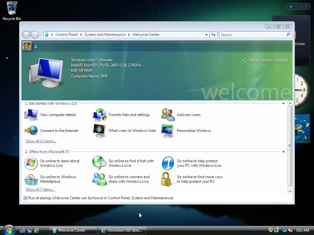Click Show Desktop quick launch icon

tap(22, 230)
